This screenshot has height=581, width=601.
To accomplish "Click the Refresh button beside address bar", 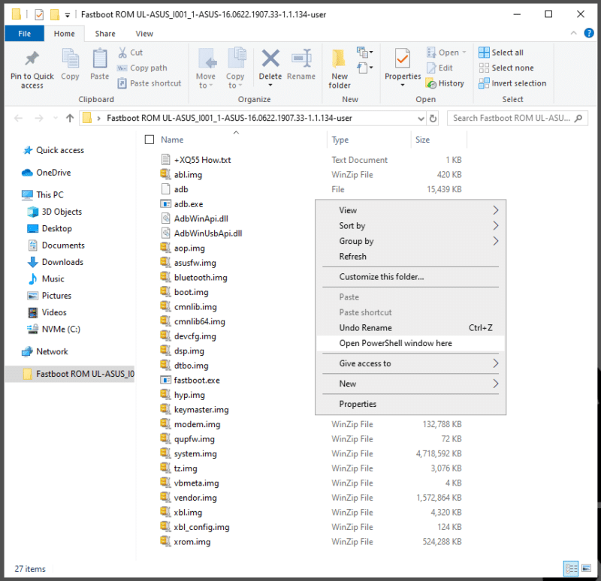I will pyautogui.click(x=433, y=118).
